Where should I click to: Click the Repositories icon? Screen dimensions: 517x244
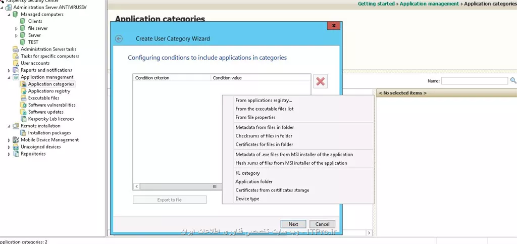[16, 154]
